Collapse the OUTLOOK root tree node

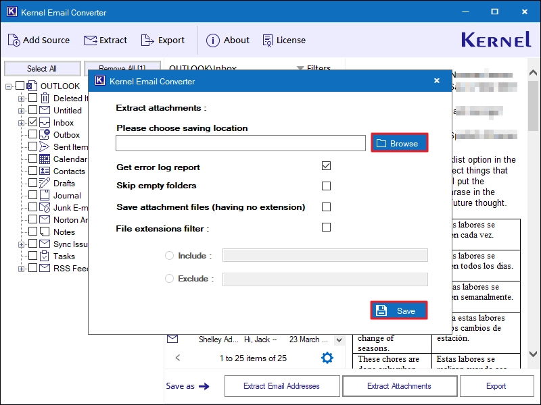8,86
